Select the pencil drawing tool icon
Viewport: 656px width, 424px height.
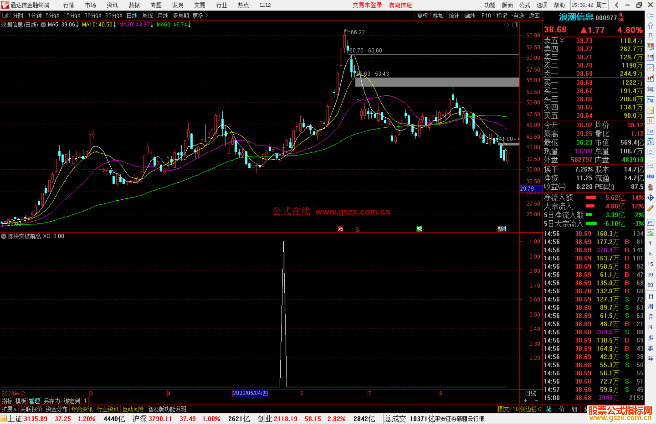[650, 208]
